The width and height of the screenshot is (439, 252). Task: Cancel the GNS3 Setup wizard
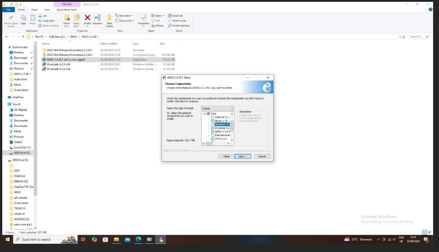coord(262,156)
